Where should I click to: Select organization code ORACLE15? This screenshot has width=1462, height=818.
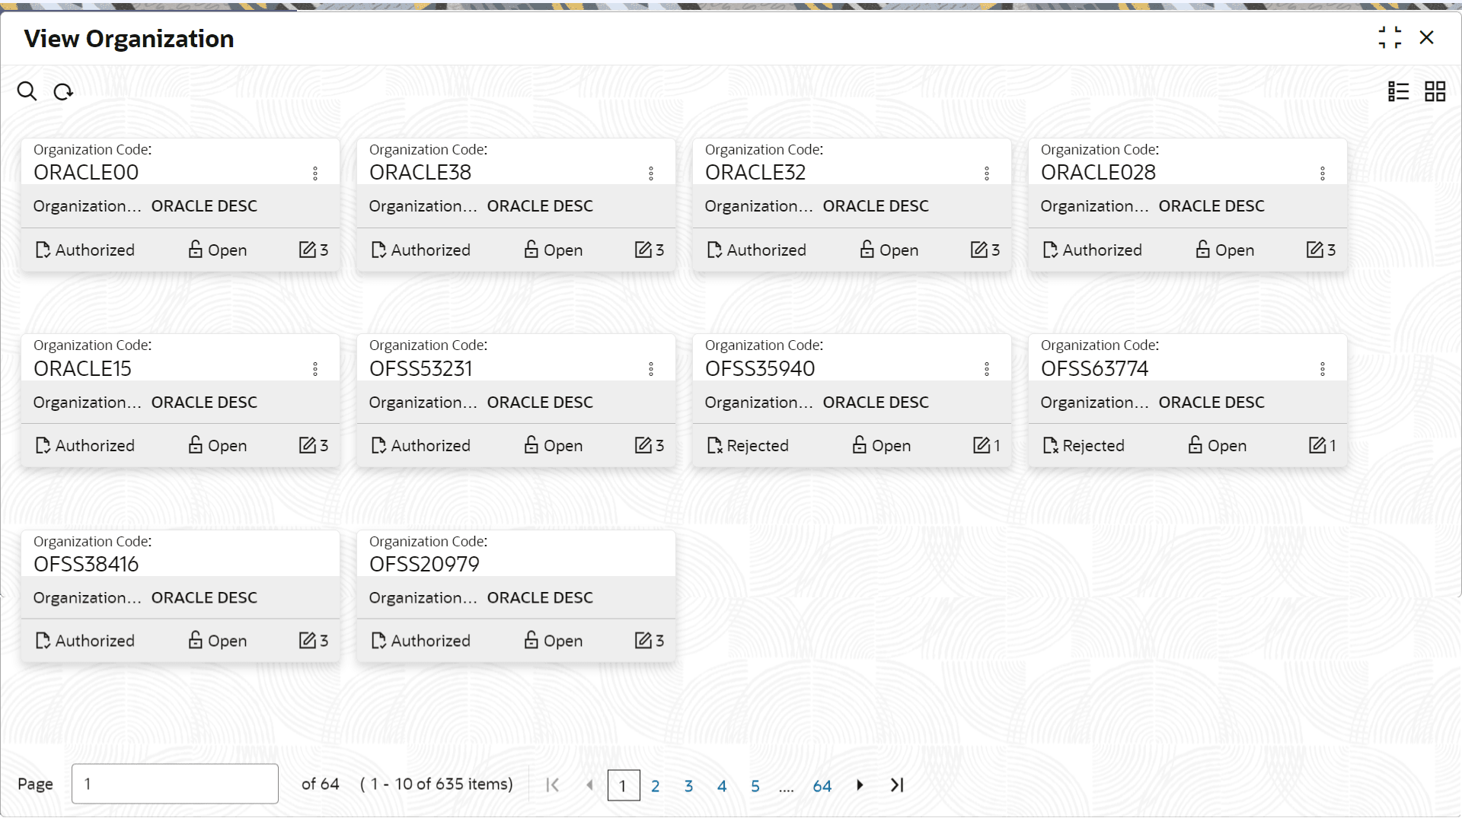pos(82,368)
